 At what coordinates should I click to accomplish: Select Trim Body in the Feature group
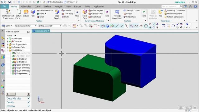(67, 14)
